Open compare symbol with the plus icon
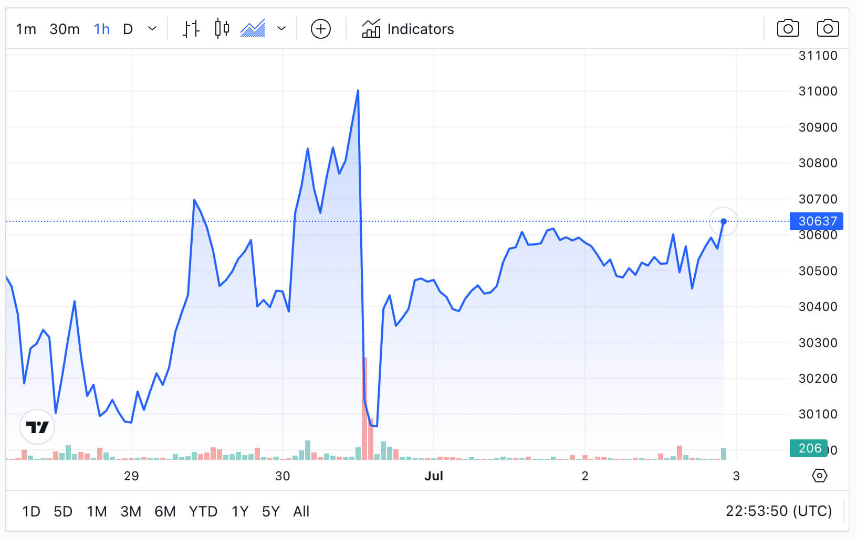Image resolution: width=857 pixels, height=539 pixels. [321, 29]
